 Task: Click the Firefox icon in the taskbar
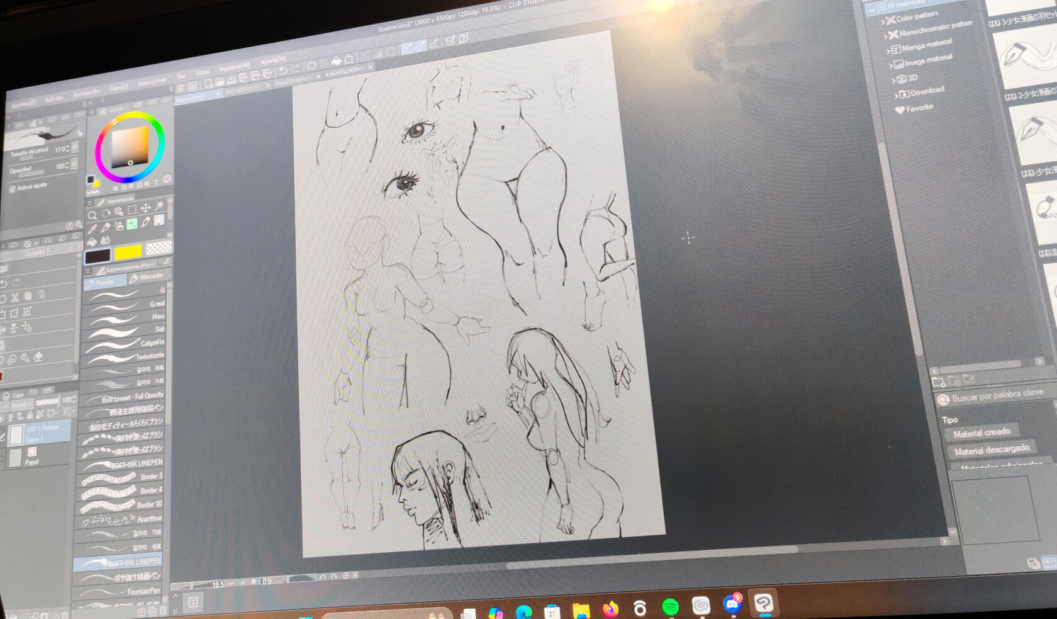pos(610,609)
